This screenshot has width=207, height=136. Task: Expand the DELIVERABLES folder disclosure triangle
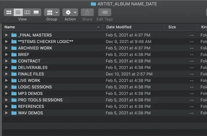tap(6, 68)
